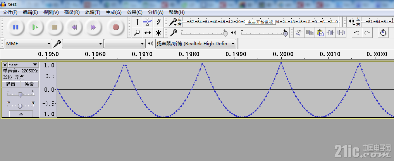
Task: Stop playback with the Stop button
Action: (55, 27)
